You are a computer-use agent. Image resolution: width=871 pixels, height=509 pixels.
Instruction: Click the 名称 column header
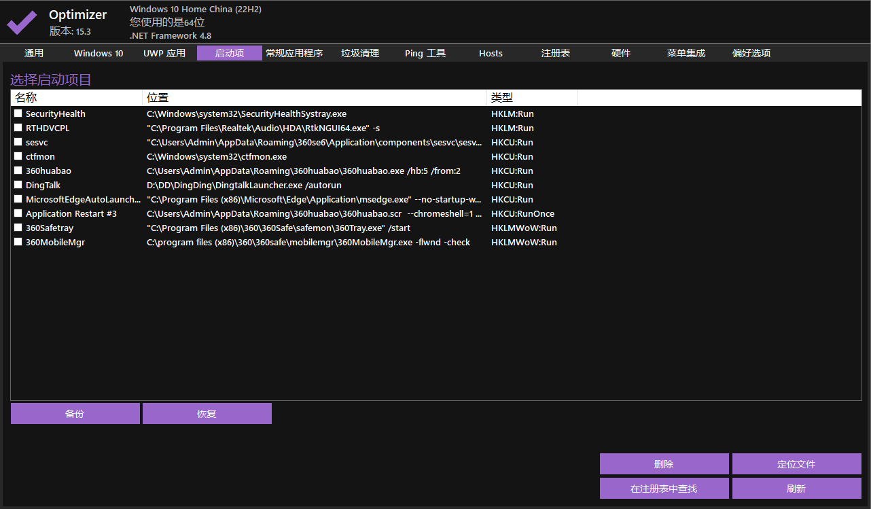coord(27,97)
